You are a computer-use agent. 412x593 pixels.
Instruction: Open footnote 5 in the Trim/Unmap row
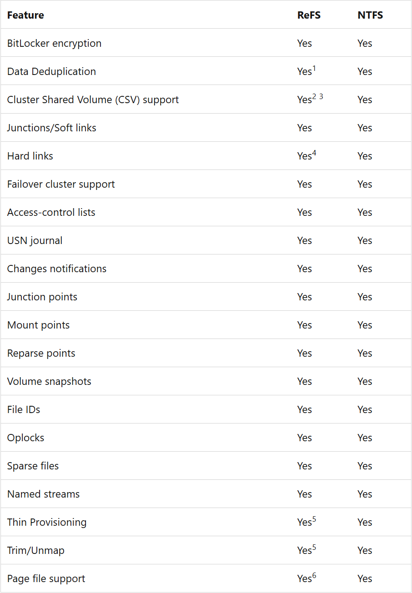tap(314, 547)
